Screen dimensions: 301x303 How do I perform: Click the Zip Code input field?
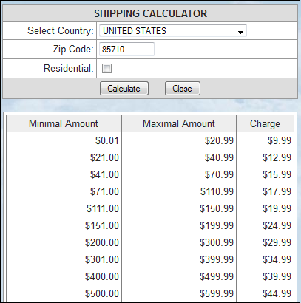click(x=126, y=50)
